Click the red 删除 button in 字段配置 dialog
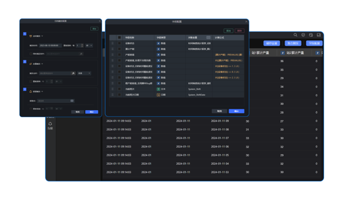Image resolution: width=341 pixels, height=210 pixels. (x=239, y=31)
